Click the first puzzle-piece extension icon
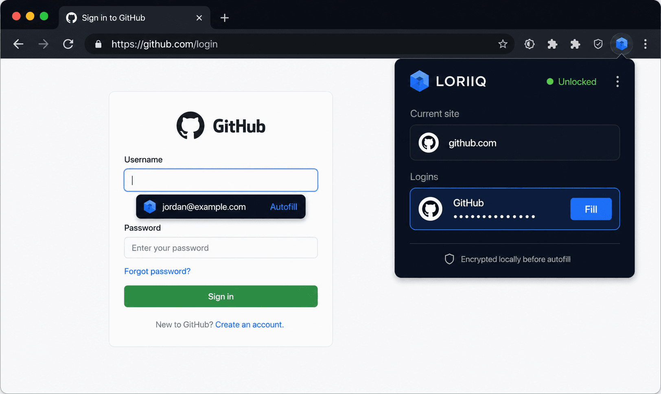The width and height of the screenshot is (661, 394). (552, 44)
